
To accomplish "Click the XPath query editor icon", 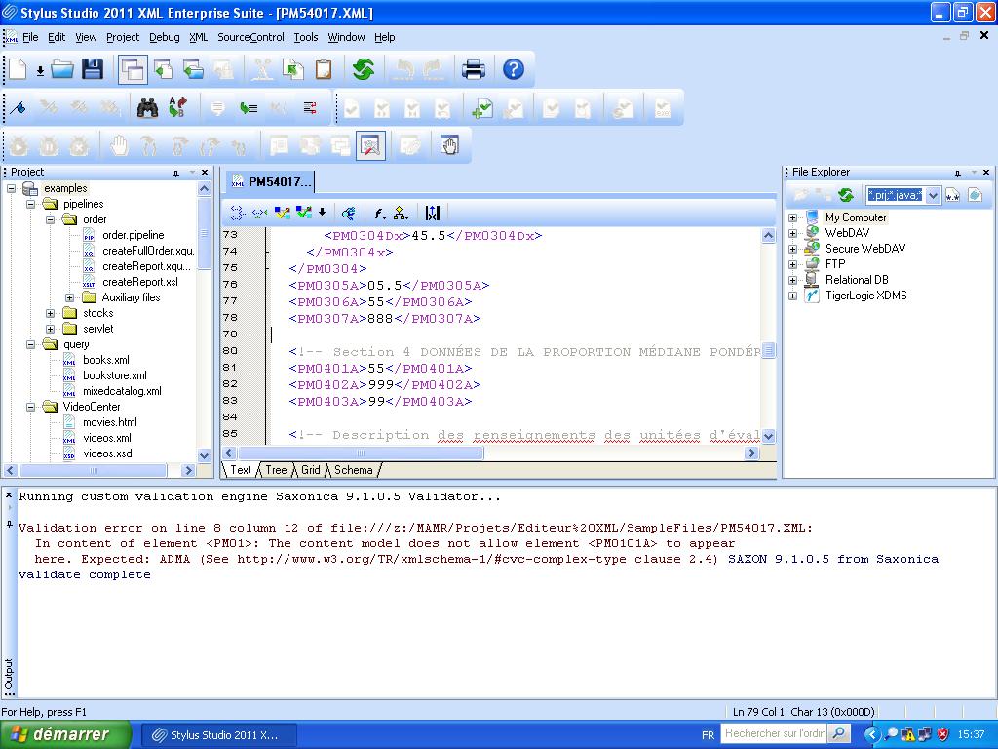I will (x=348, y=213).
